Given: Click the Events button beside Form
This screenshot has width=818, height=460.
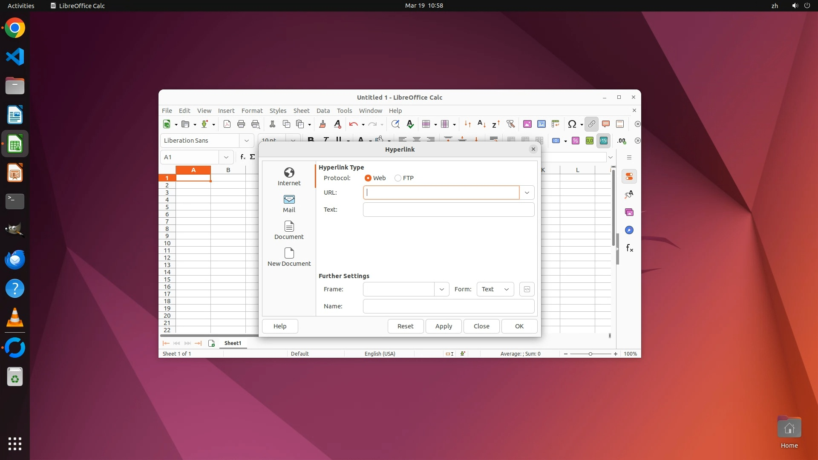Looking at the screenshot, I should pos(527,289).
